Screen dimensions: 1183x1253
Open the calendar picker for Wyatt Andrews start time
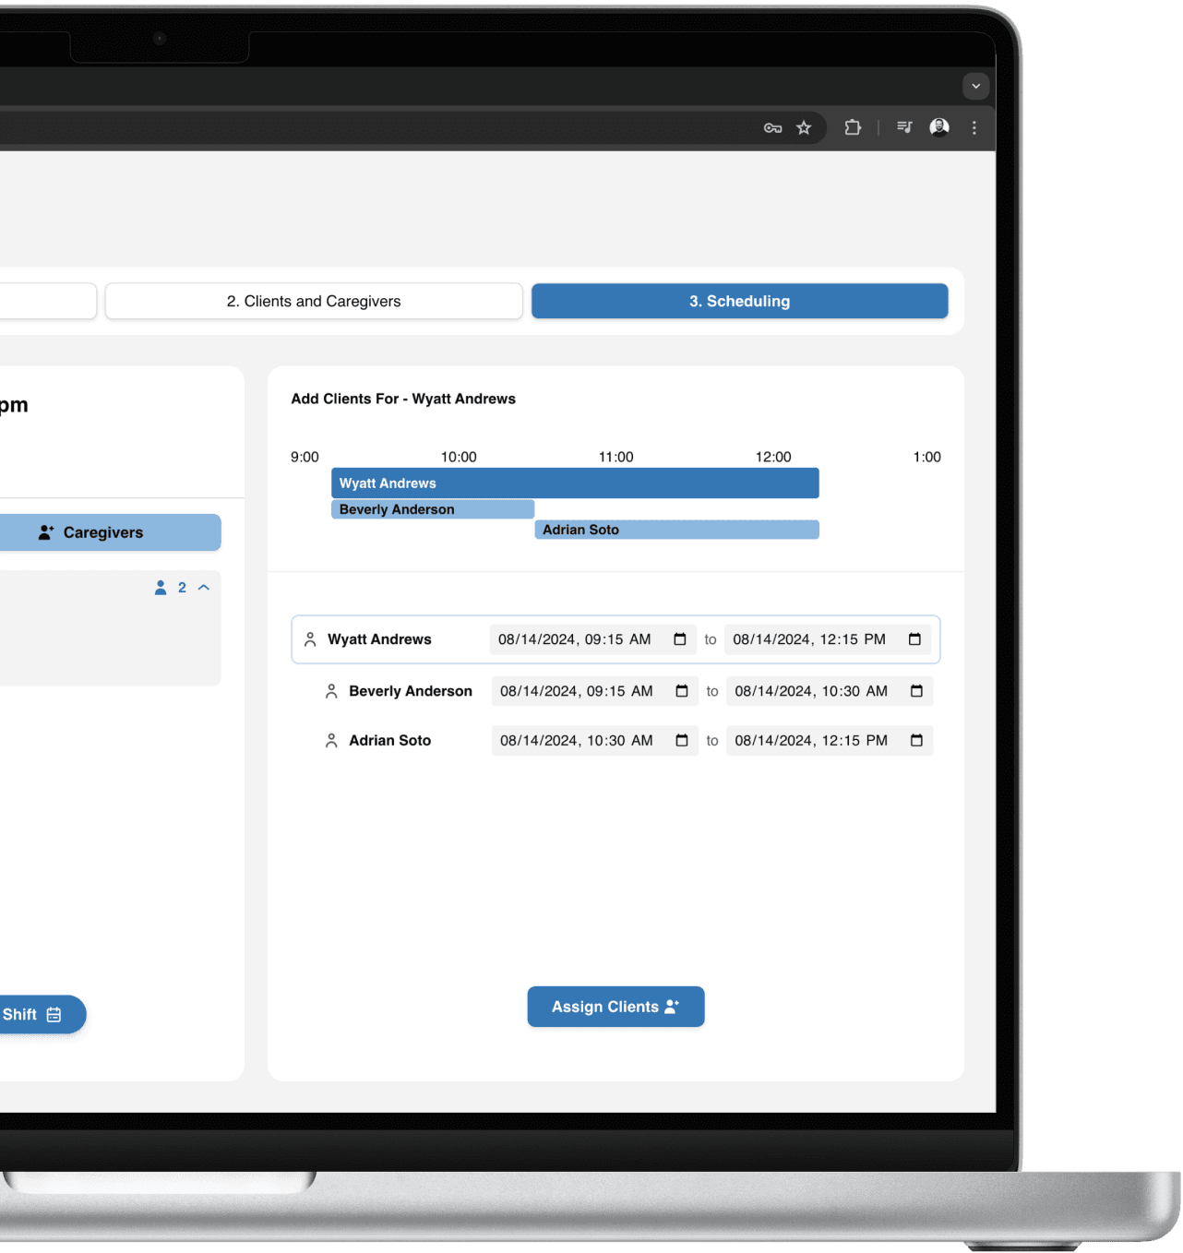click(681, 638)
